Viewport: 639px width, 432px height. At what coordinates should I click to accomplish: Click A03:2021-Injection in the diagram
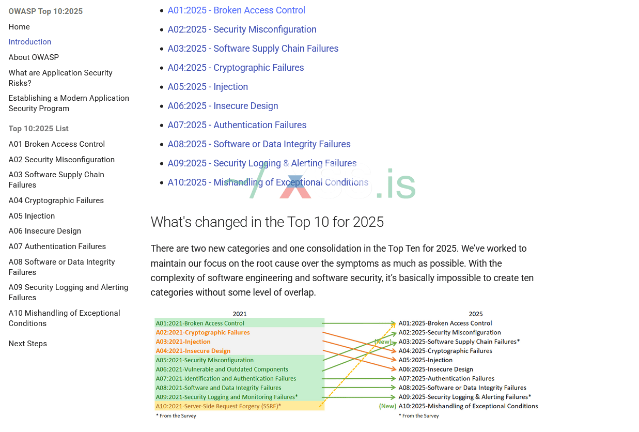point(183,342)
